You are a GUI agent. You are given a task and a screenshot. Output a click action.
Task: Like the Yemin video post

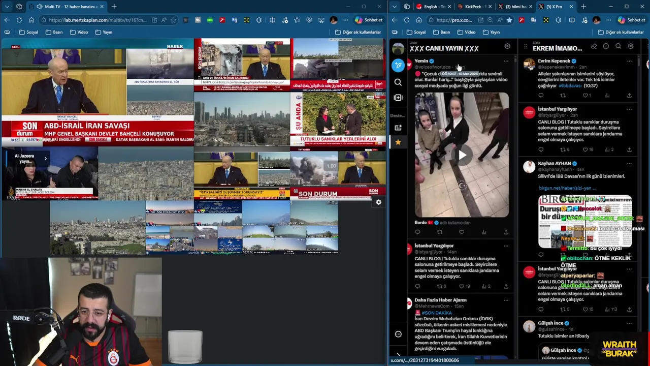tap(462, 232)
